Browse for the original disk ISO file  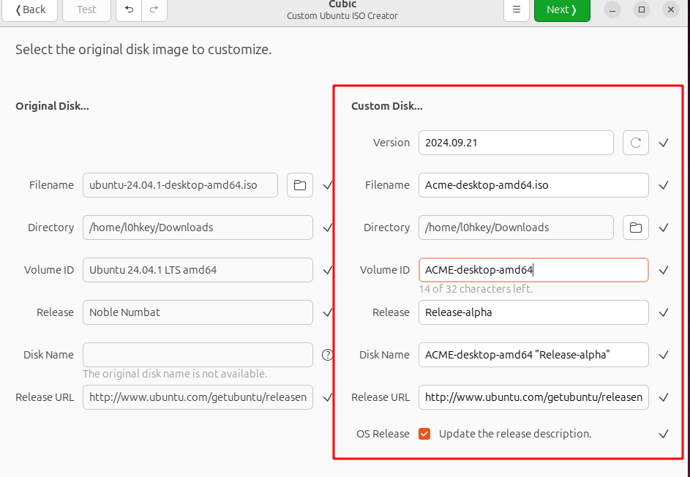click(299, 185)
